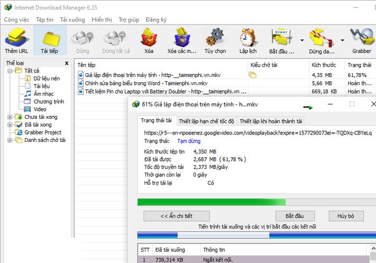Click the Ẩn chi tiết button
Viewport: 376px width, 263px height.
177,216
